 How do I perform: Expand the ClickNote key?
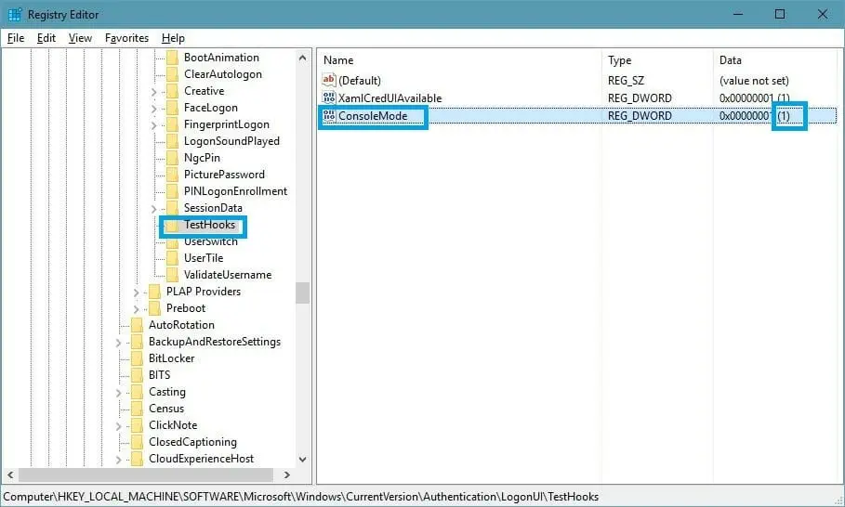[119, 425]
